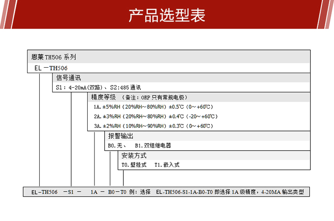Click the B1.双组继电器 alarm option
This screenshot has width=334, height=221.
coord(153,146)
